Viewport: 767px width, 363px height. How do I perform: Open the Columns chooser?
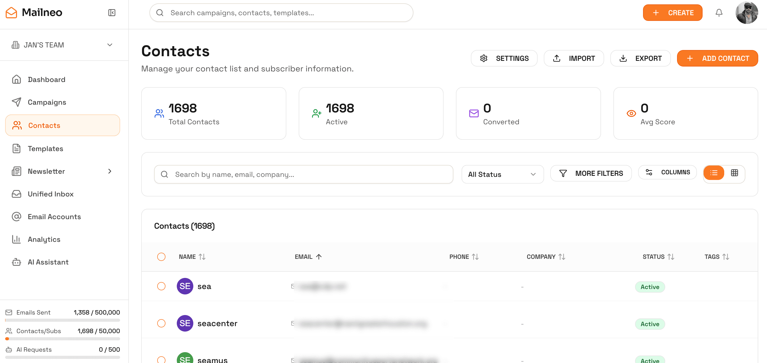(x=667, y=172)
